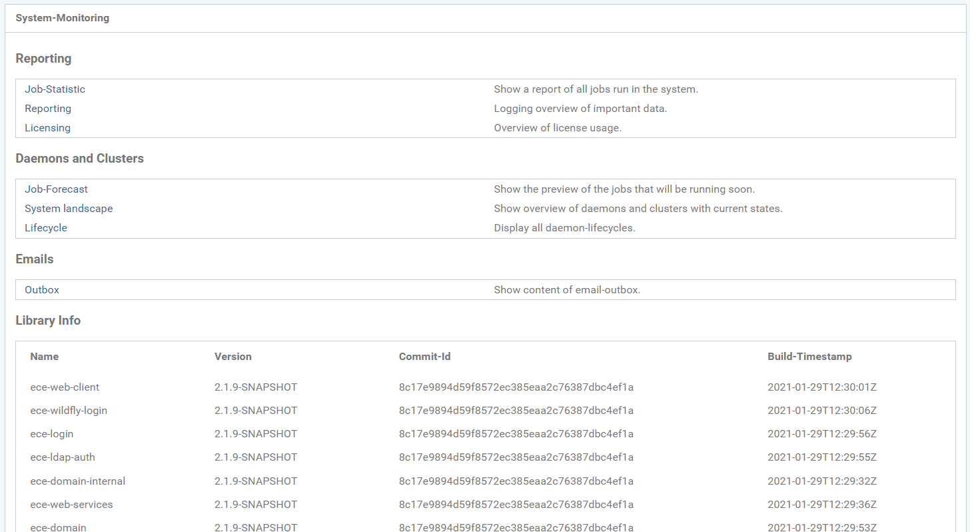Open the Job-Forecast link
Viewport: 970px width, 532px height.
56,189
